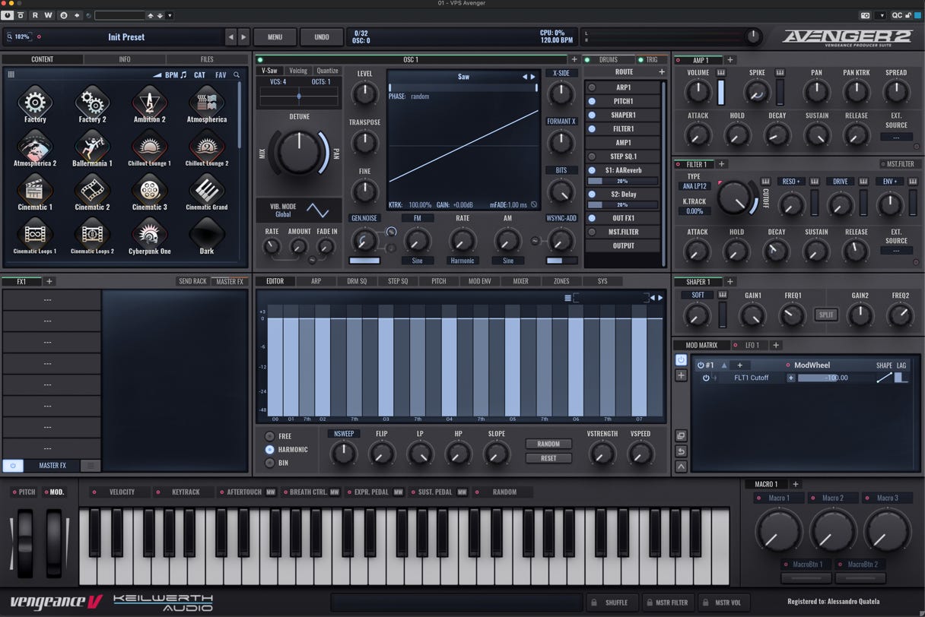
Task: Adjust the S2: Delay send slider
Action: (x=622, y=205)
